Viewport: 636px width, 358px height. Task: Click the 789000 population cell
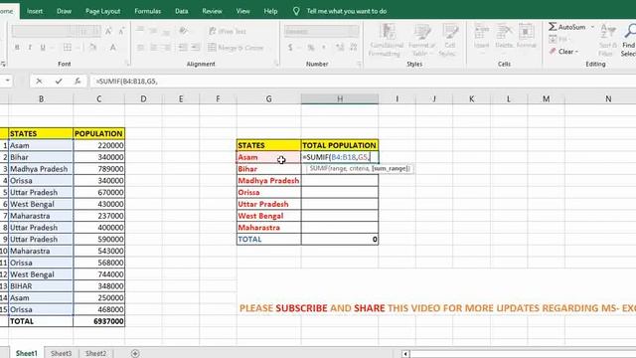99,169
